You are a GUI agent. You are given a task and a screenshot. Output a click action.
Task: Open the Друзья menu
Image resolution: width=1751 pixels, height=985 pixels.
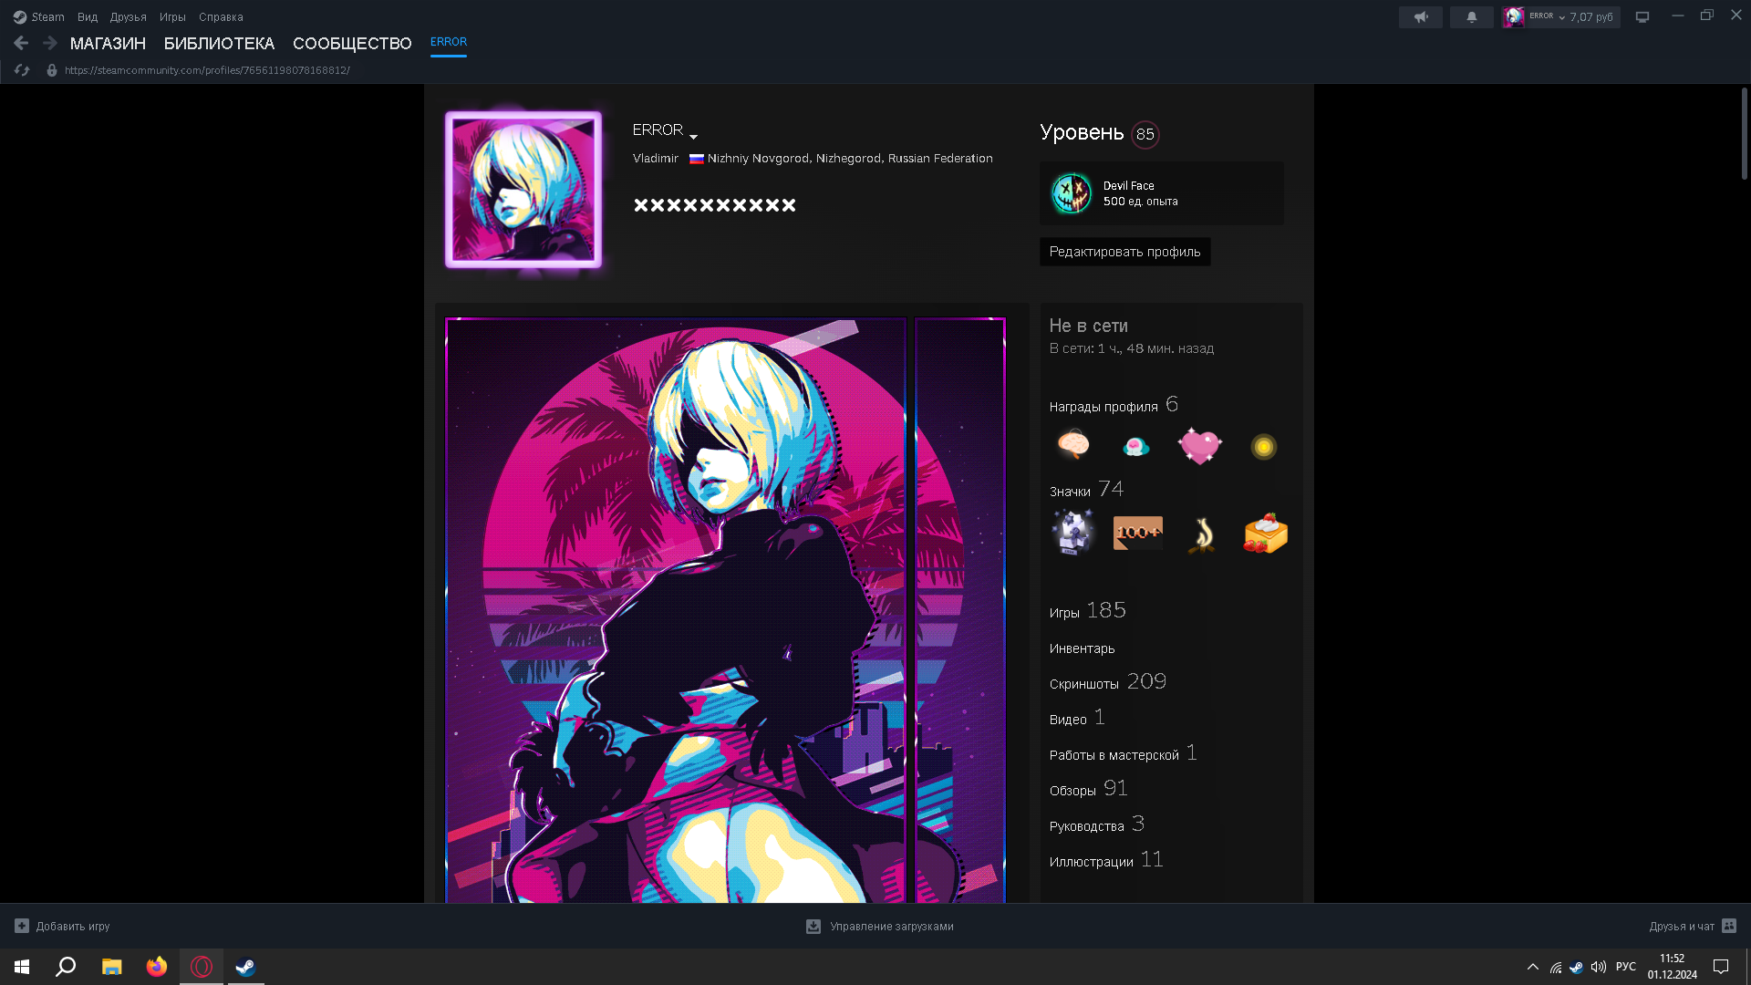129,17
